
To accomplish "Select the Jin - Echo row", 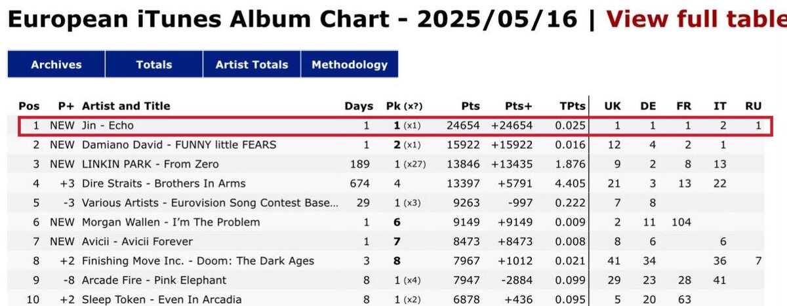I will [x=108, y=125].
